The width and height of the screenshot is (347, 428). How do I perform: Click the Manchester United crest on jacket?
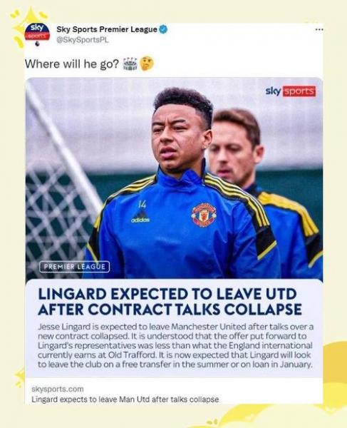pyautogui.click(x=203, y=215)
